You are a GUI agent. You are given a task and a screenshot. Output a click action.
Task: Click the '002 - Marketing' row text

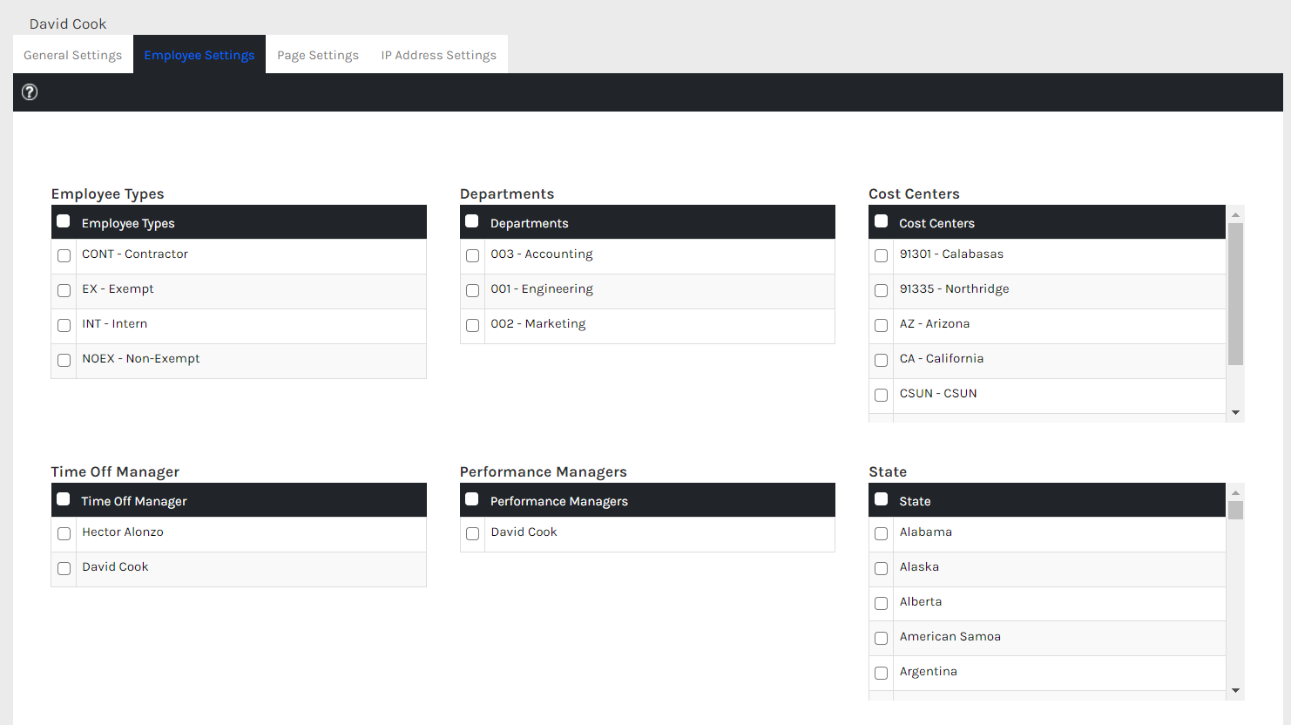tap(538, 324)
